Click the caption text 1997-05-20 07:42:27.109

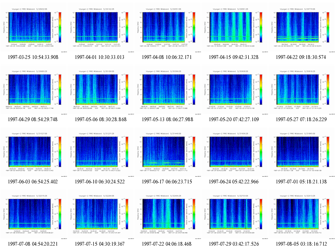[x=234, y=119]
